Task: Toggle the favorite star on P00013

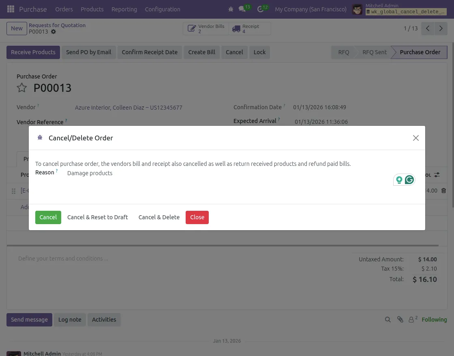Action: tap(21, 88)
